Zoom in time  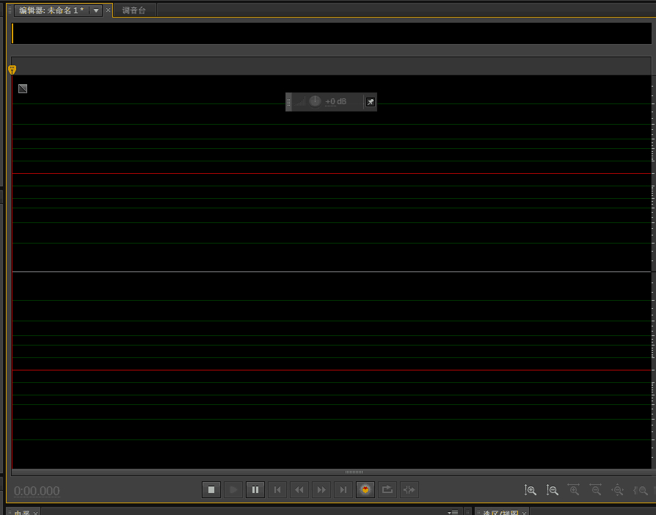point(574,490)
